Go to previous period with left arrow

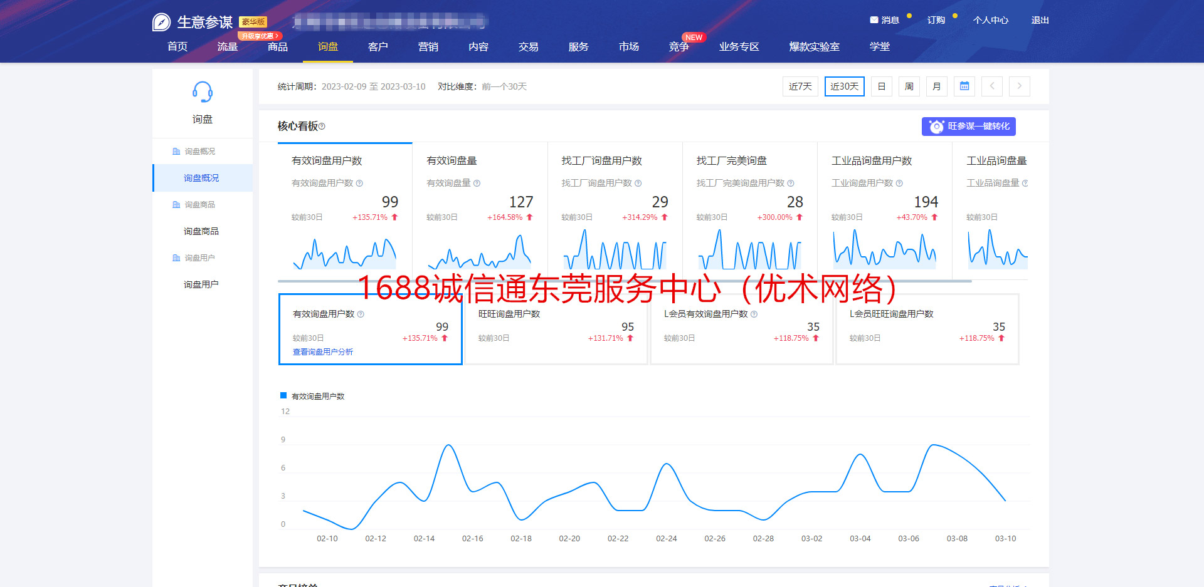992,86
